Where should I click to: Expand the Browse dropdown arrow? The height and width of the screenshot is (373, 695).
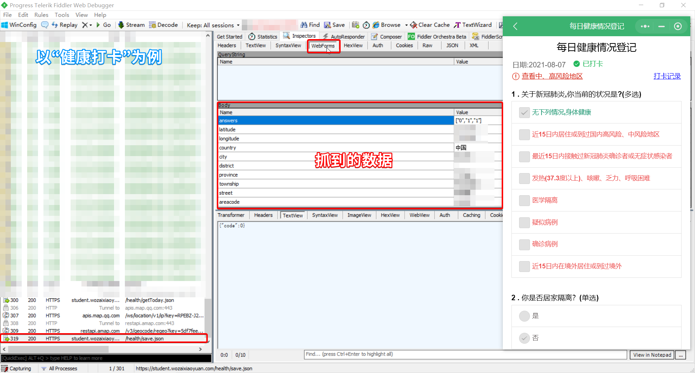406,25
